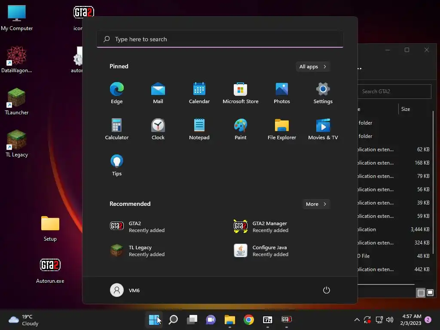This screenshot has width=440, height=330.
Task: Launch the Photos app
Action: [282, 93]
